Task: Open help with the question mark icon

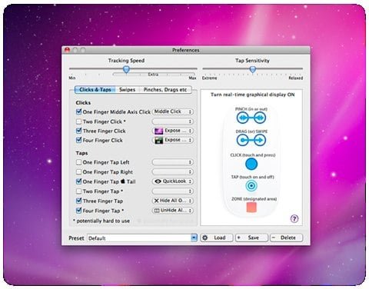Action: point(294,219)
